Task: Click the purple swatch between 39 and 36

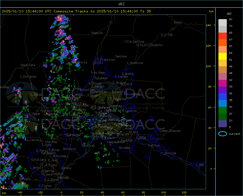Action: pyautogui.click(x=222, y=90)
